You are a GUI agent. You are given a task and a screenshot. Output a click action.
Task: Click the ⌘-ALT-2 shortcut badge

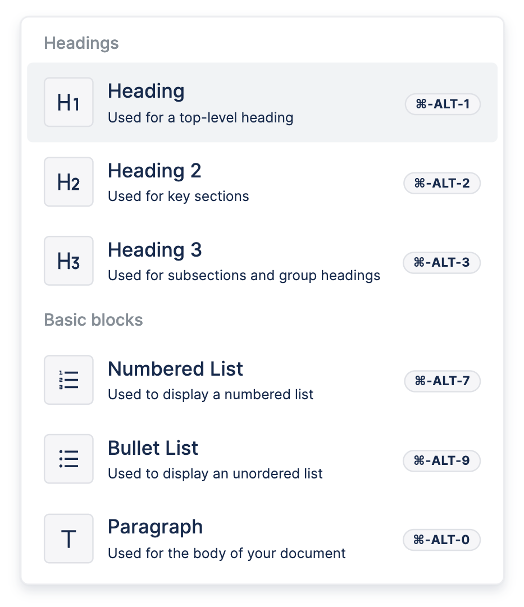click(442, 183)
